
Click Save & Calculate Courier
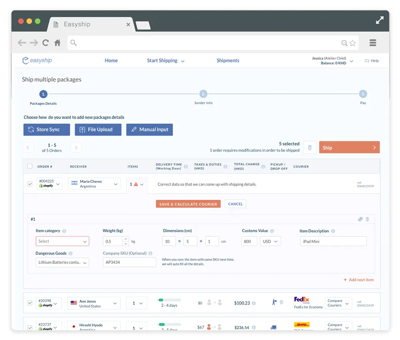(x=188, y=204)
